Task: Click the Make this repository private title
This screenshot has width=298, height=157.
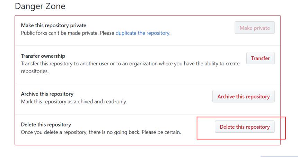Action: (53, 25)
